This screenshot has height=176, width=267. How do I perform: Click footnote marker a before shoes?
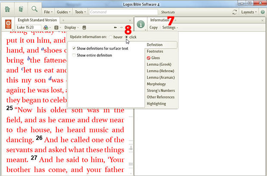(42, 49)
